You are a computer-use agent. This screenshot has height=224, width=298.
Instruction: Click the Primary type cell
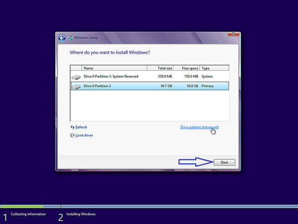[208, 86]
